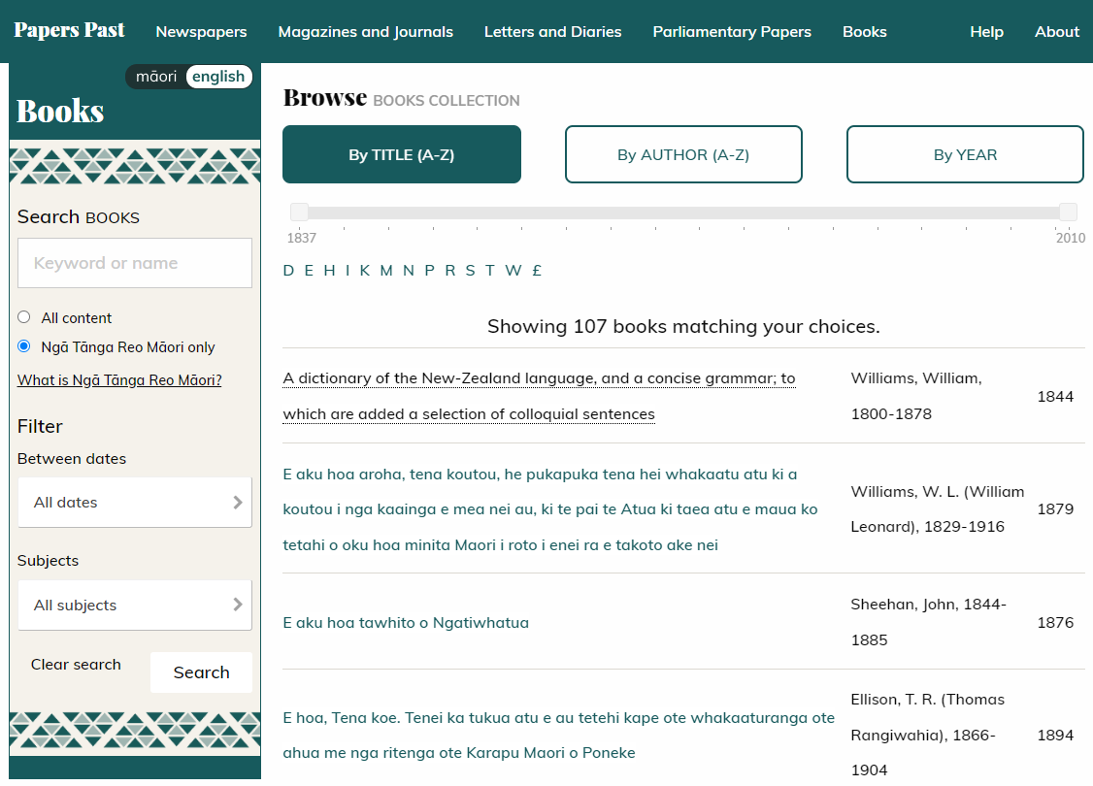Open the Parliamentary Papers section
1093x786 pixels.
[x=732, y=31]
